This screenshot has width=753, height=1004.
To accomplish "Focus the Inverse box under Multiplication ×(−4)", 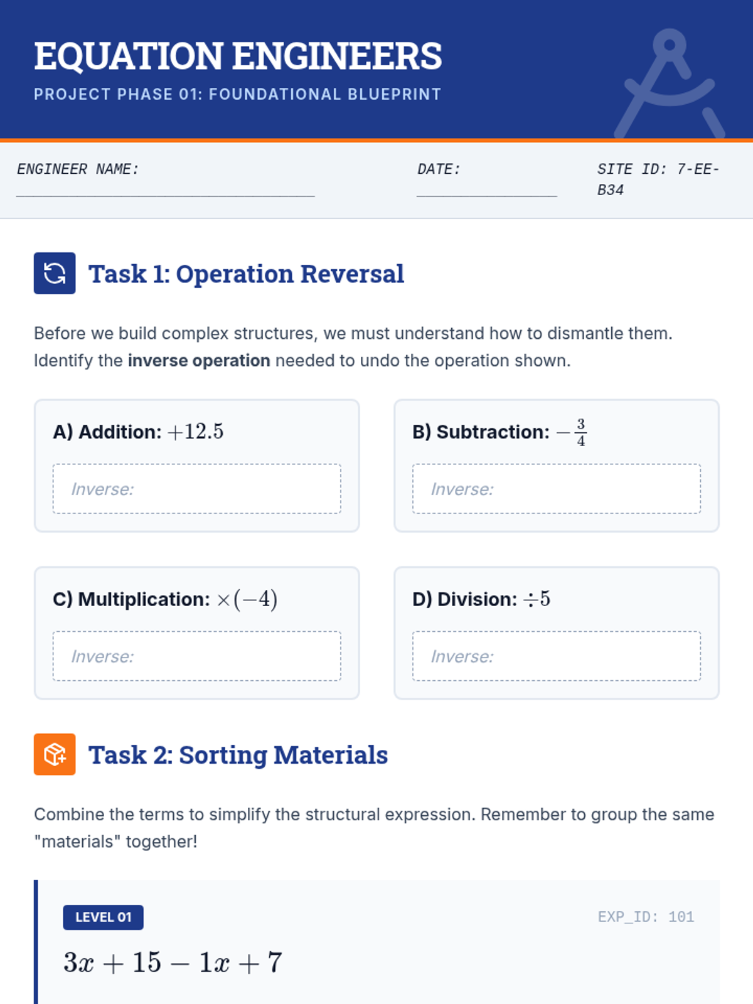I will [x=197, y=656].
